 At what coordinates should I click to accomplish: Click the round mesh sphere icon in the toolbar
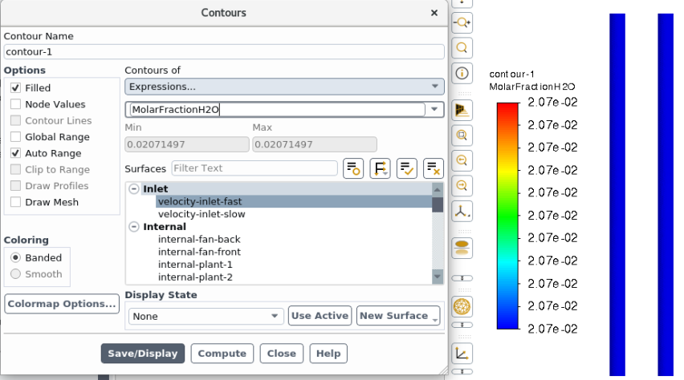tap(462, 307)
